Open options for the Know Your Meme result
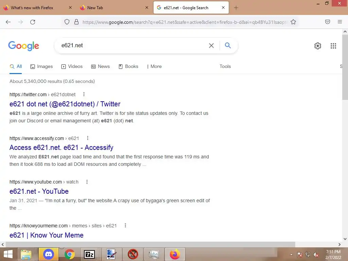This screenshot has width=348, height=261. click(x=125, y=226)
